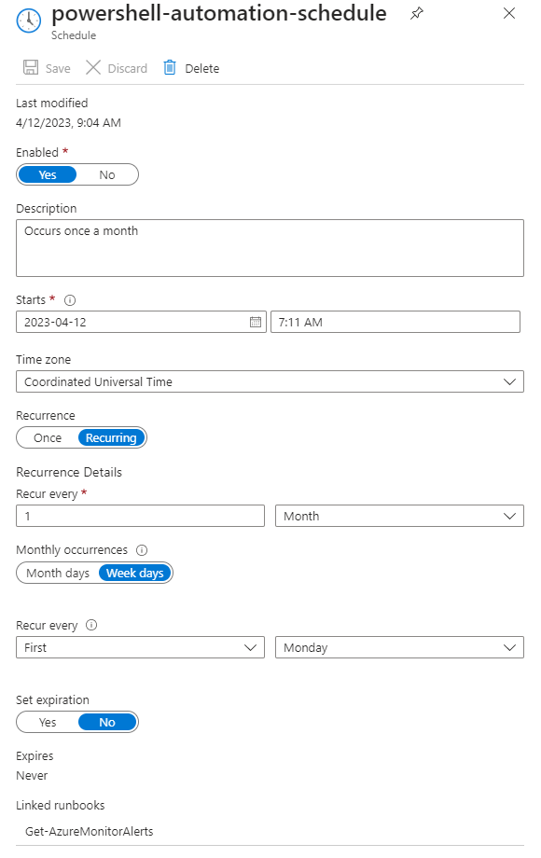The width and height of the screenshot is (541, 858).
Task: Click the Save floppy disk icon
Action: click(x=31, y=68)
